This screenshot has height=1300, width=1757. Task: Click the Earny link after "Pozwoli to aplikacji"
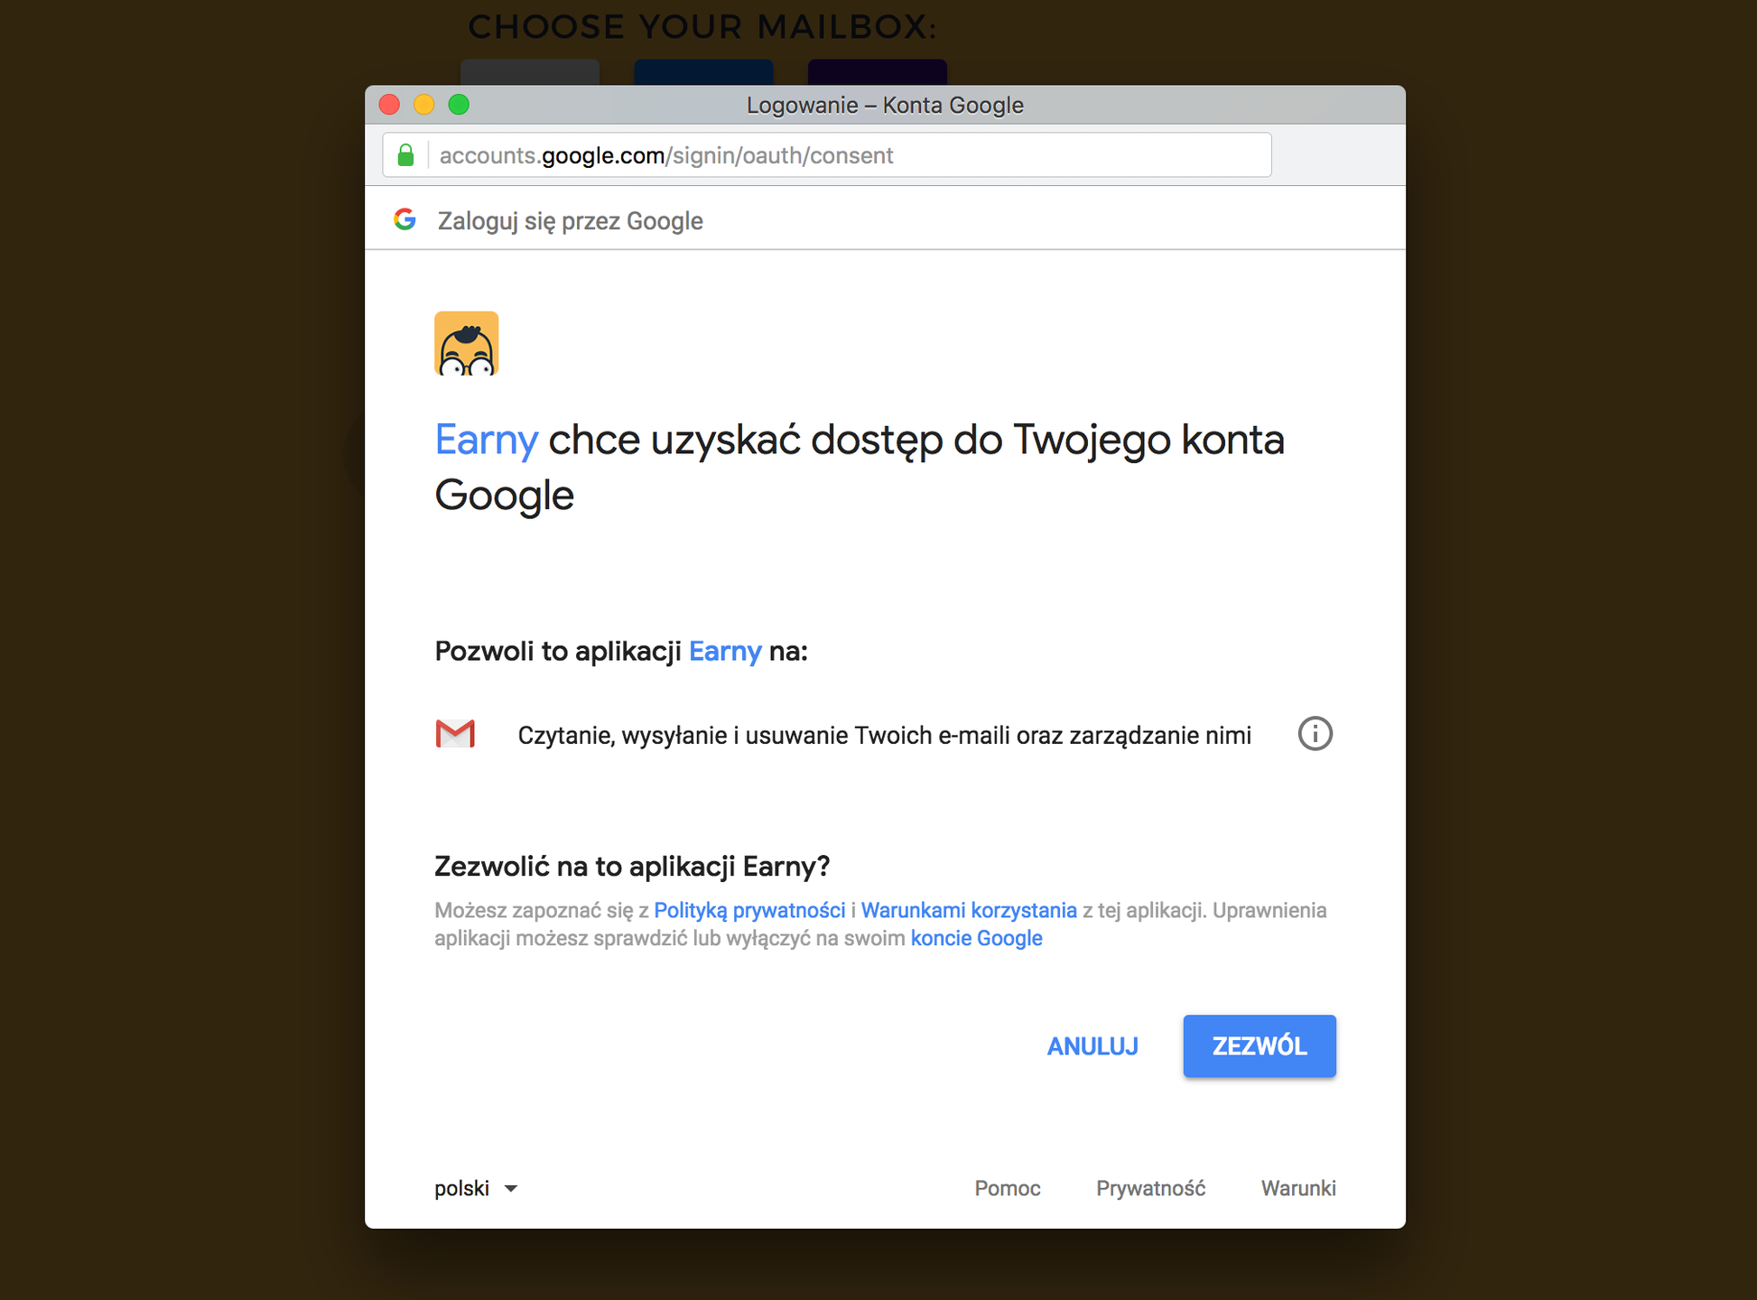pos(724,651)
